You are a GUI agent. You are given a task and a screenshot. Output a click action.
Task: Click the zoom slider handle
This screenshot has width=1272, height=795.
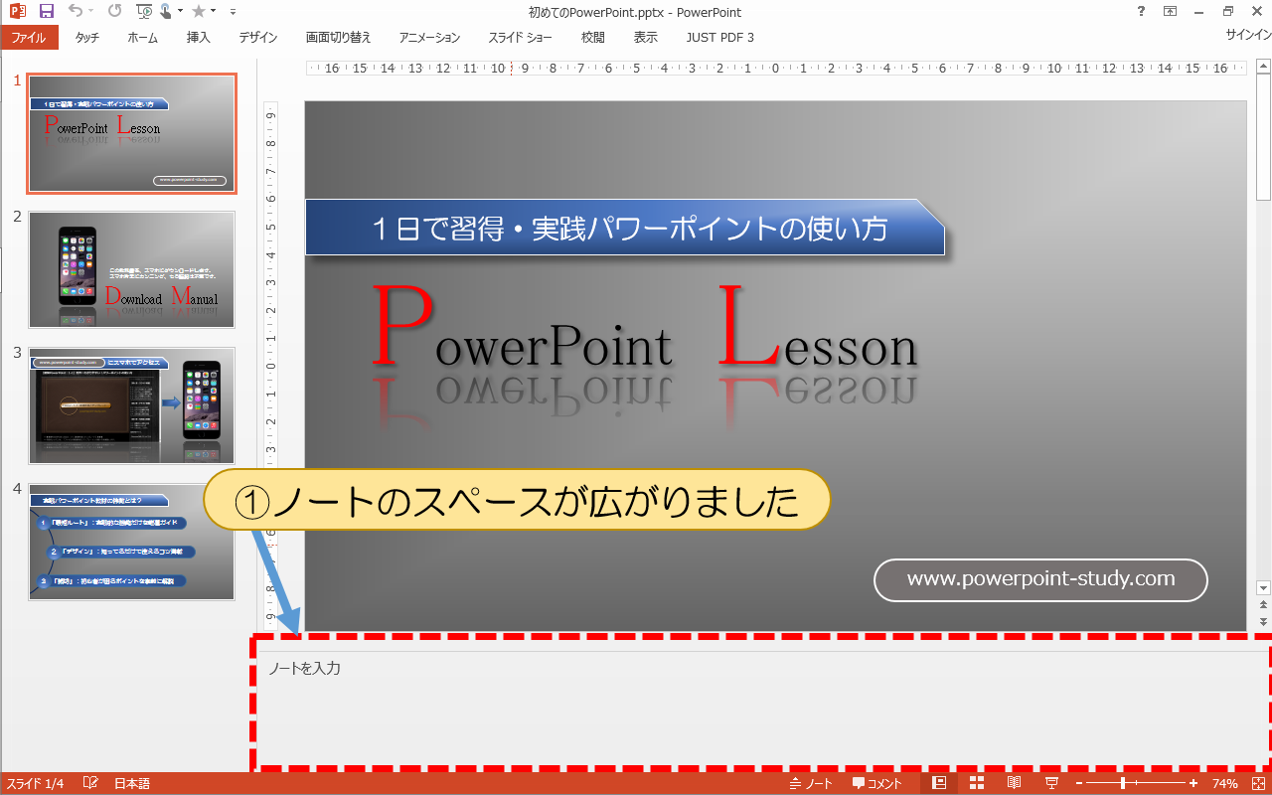coord(1124,784)
